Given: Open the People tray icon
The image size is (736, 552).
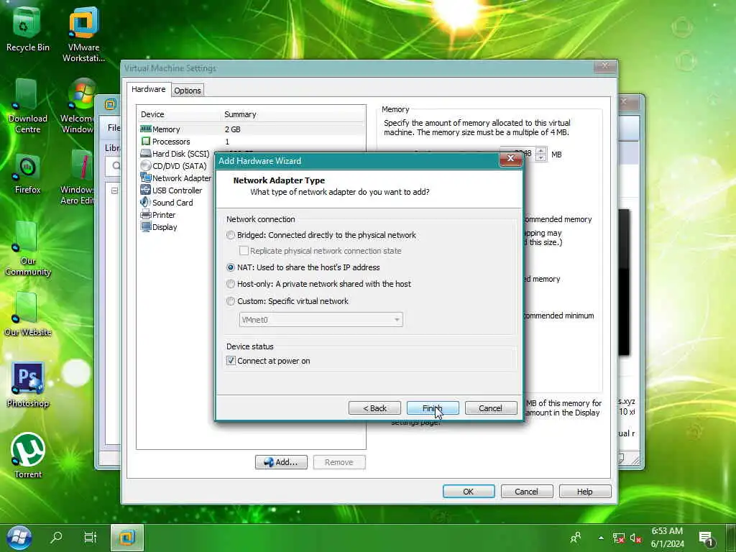Looking at the screenshot, I should [576, 538].
